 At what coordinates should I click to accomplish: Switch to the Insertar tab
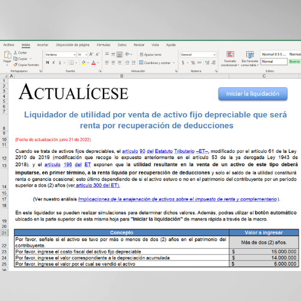(x=43, y=45)
